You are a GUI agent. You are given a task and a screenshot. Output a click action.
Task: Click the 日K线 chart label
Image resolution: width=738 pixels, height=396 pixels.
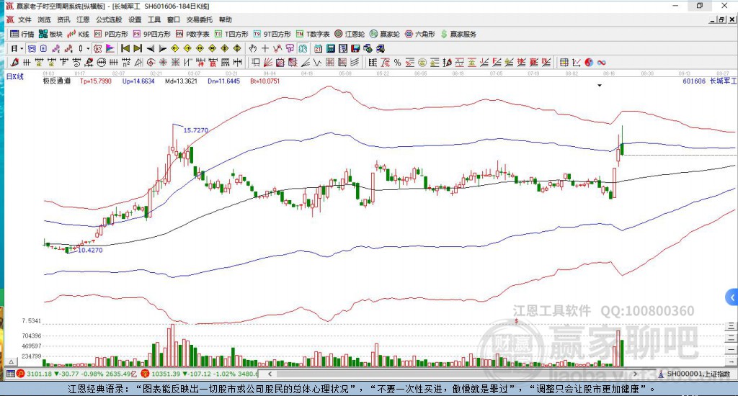(x=14, y=76)
